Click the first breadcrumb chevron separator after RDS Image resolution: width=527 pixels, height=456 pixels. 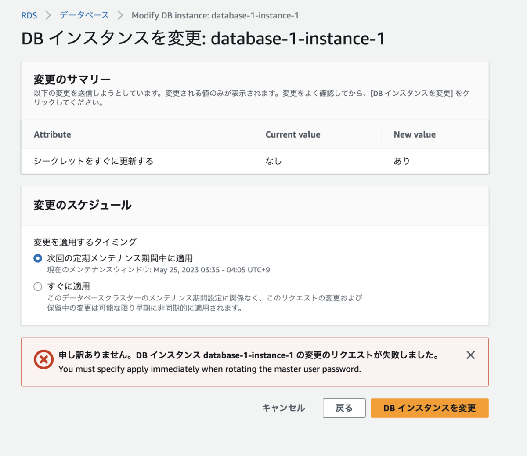pos(48,15)
